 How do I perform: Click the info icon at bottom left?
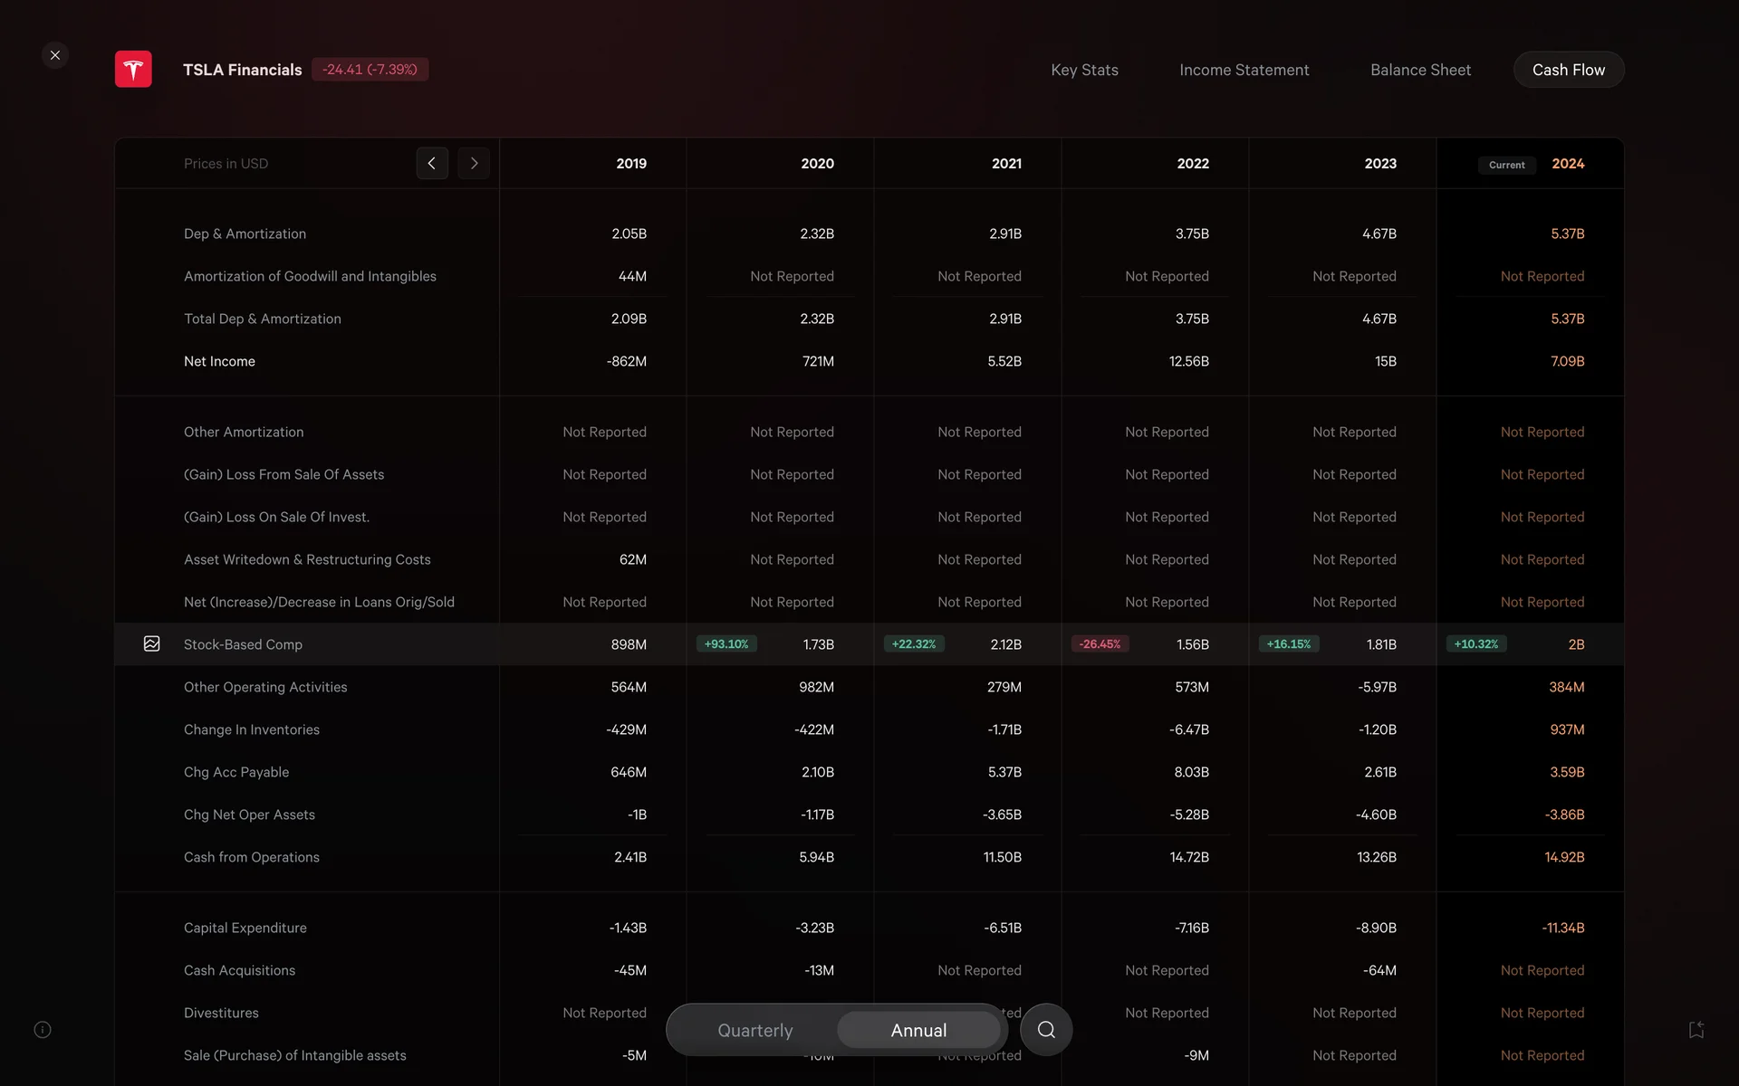click(43, 1030)
